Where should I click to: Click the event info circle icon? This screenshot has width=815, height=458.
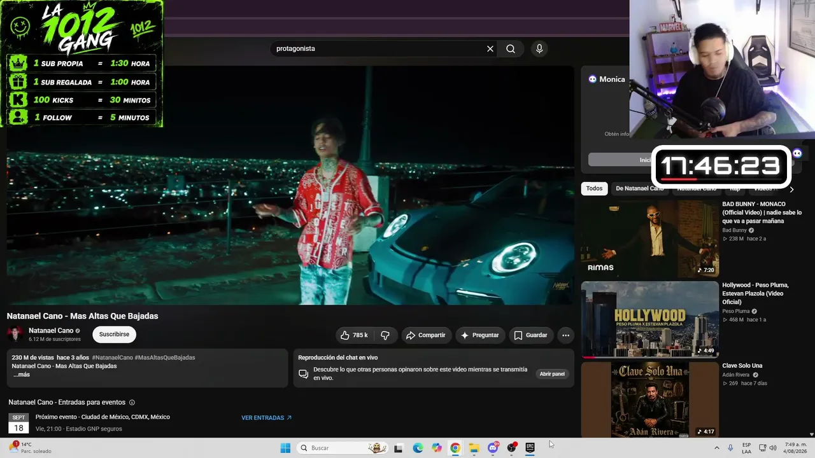[132, 403]
